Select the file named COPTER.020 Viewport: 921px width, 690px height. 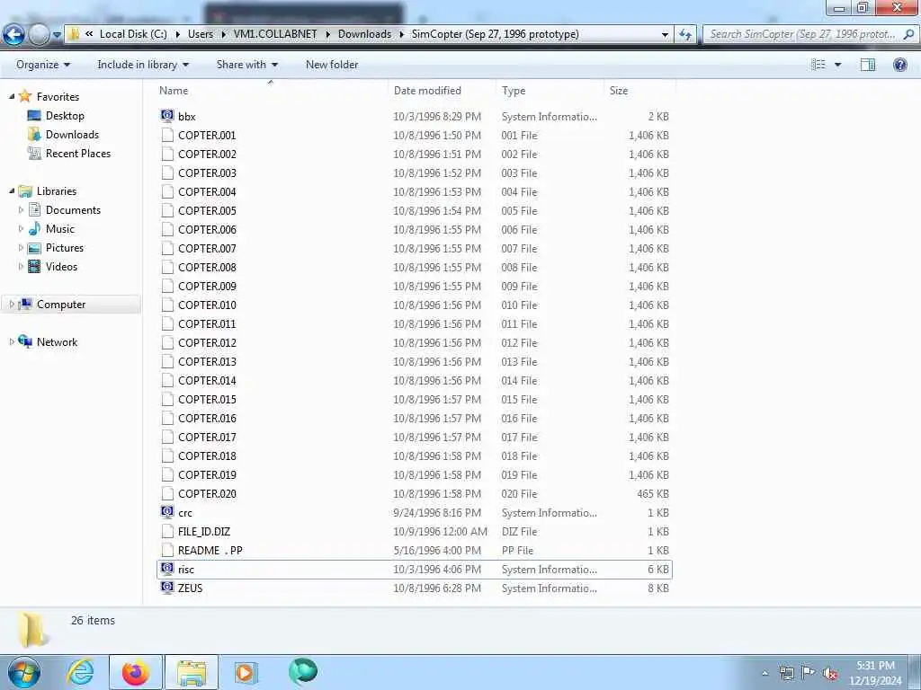point(207,493)
